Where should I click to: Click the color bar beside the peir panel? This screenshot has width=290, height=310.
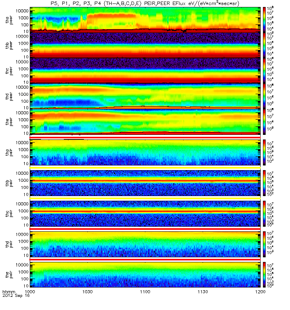(x=264, y=275)
